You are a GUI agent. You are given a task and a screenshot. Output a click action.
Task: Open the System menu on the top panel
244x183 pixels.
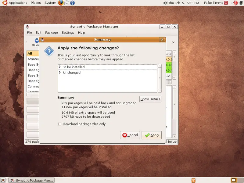(50, 3)
